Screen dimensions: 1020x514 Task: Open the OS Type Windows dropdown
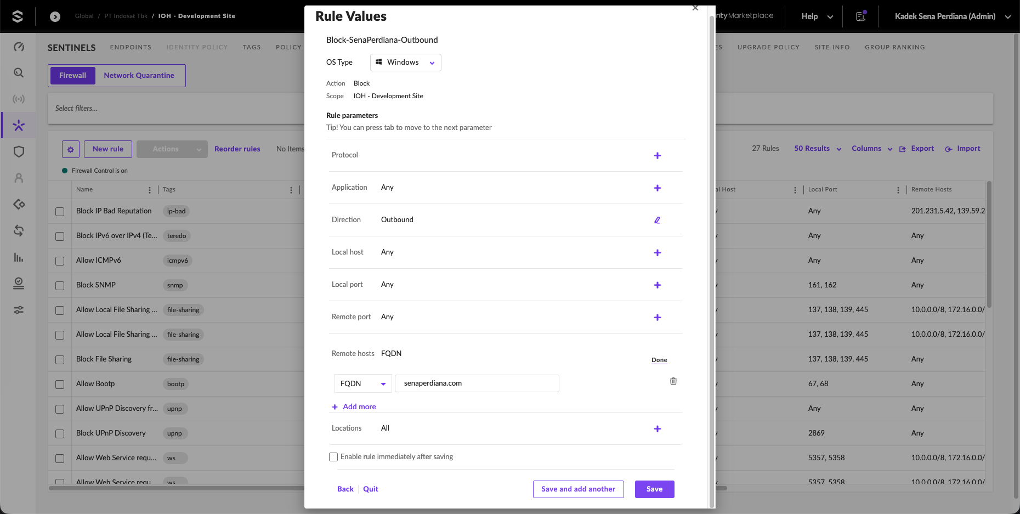point(406,63)
